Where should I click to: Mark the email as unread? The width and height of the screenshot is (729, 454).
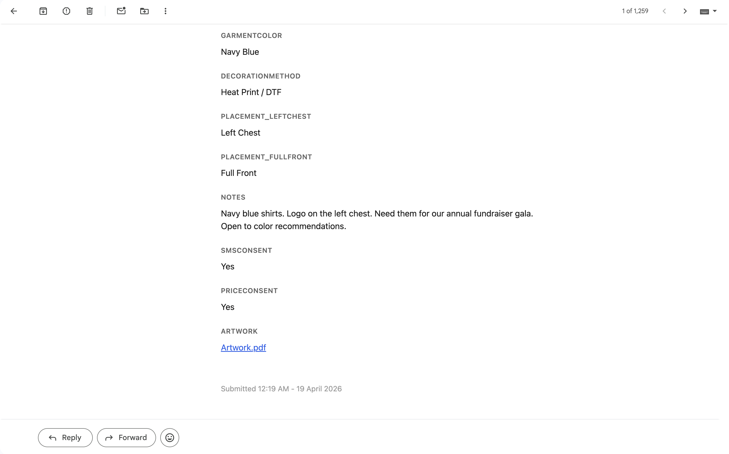tap(121, 11)
